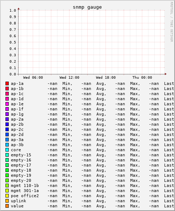Click the orange uplink legend swatch
Viewport: 175px width, 211px height.
[x=7, y=201]
